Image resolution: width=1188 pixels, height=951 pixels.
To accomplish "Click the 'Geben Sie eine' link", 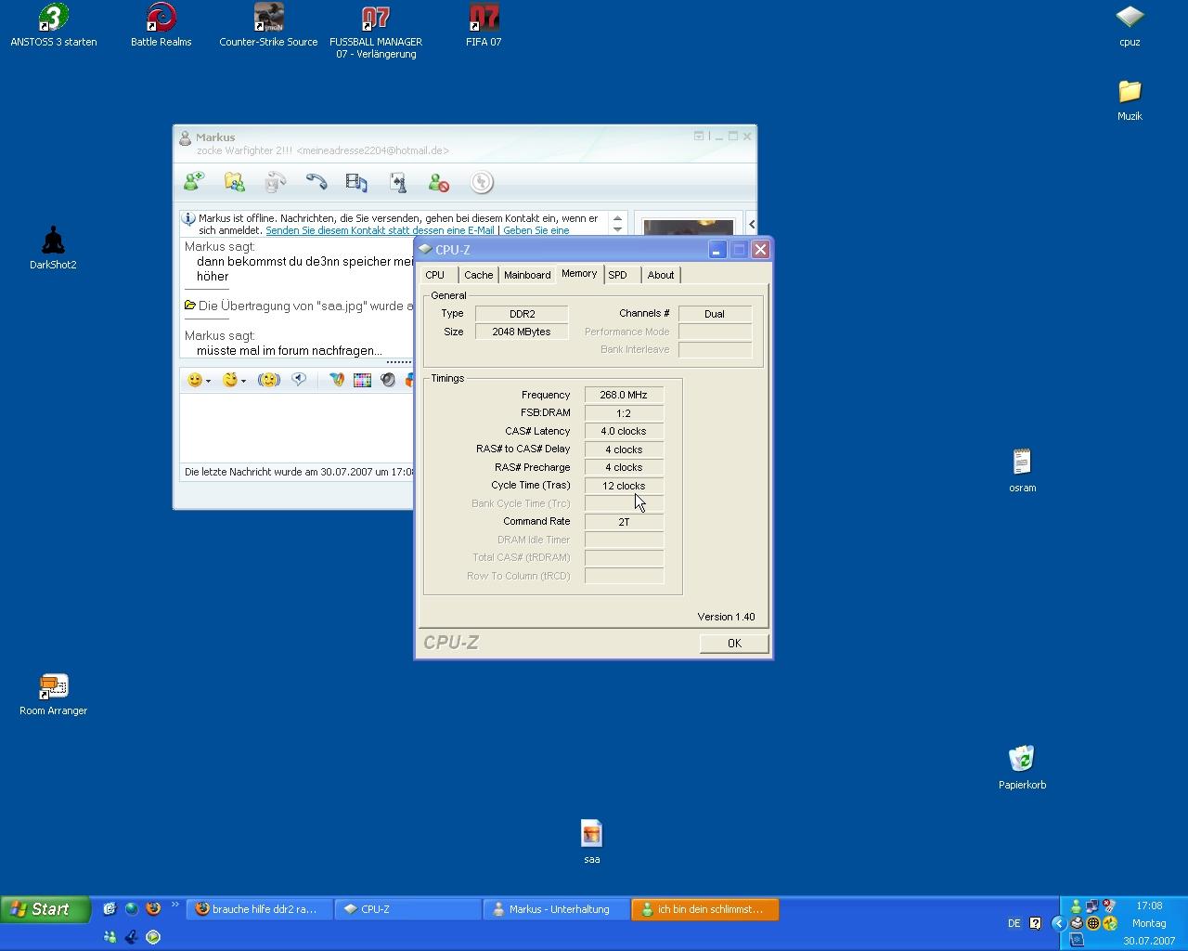I will point(536,230).
